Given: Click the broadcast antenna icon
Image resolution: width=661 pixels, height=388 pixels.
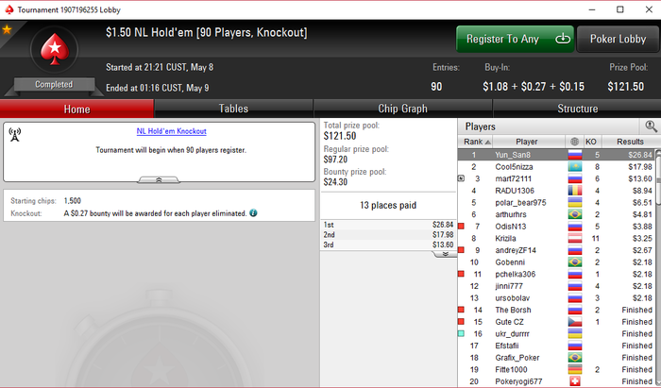Looking at the screenshot, I should (x=15, y=134).
